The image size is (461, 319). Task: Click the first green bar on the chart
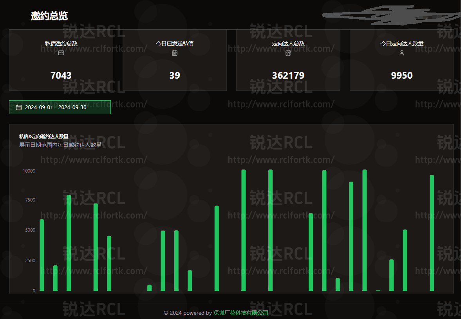pos(42,254)
